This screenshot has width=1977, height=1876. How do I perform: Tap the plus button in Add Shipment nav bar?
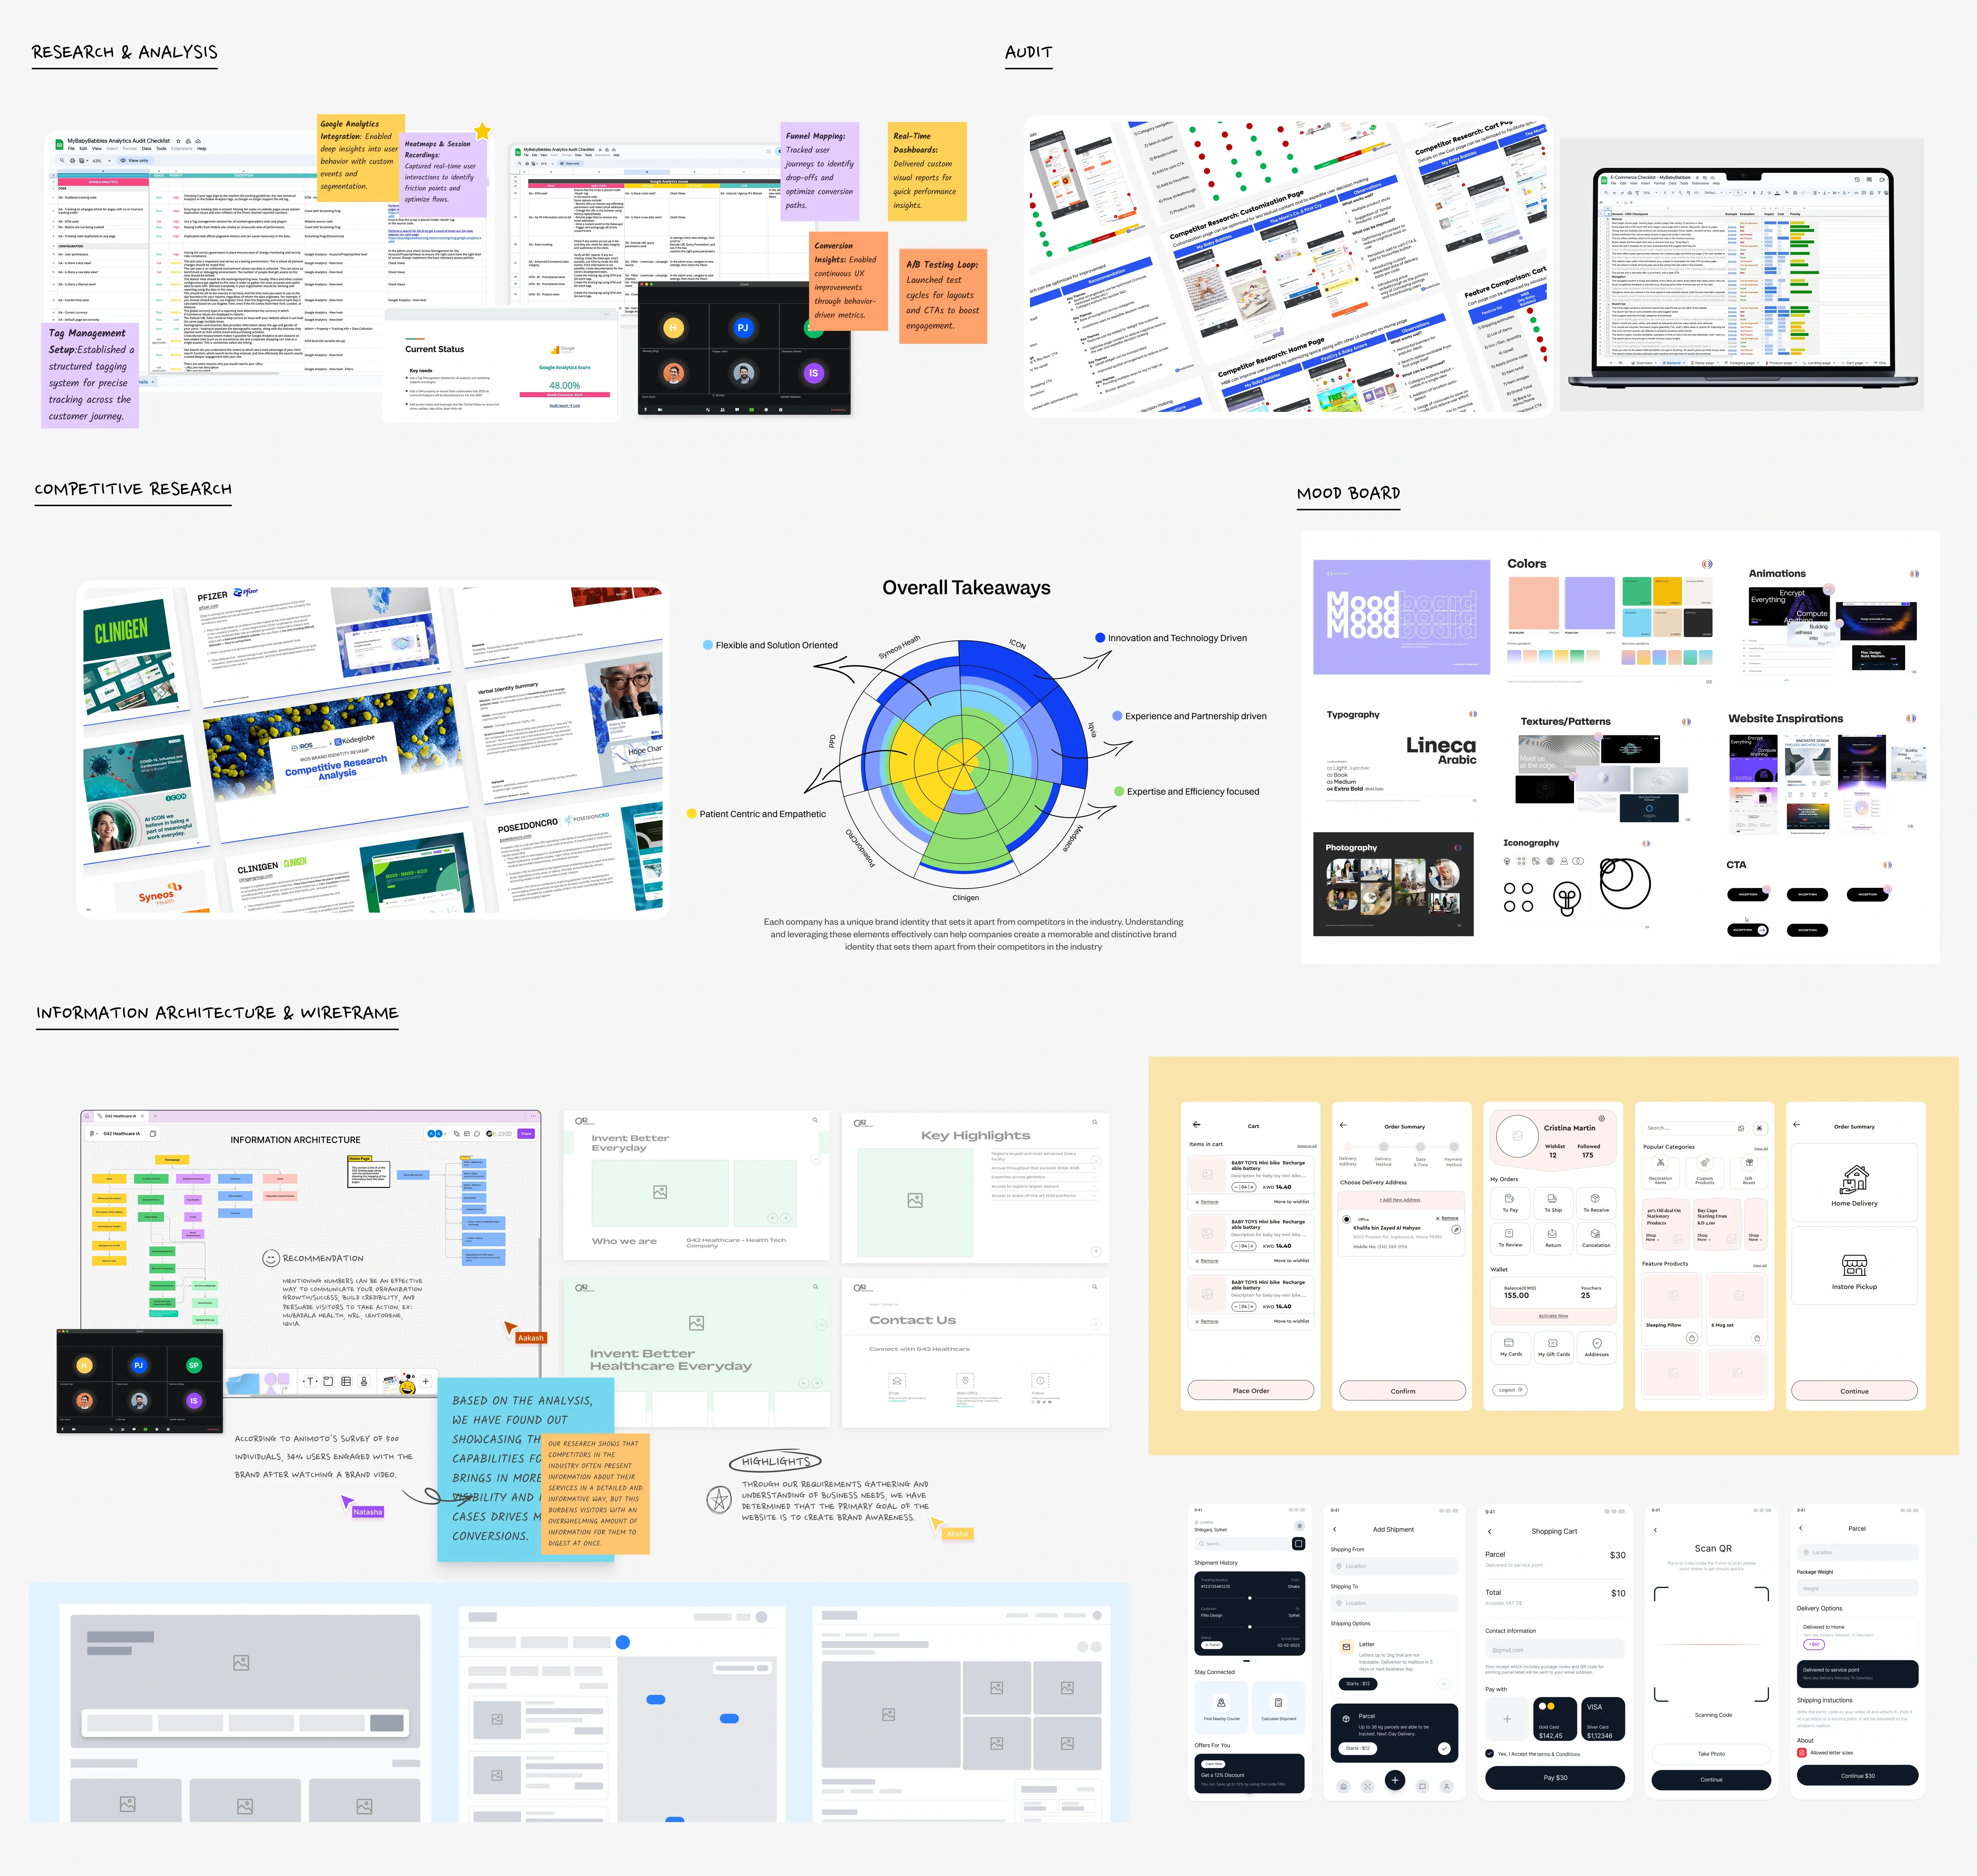click(x=1395, y=1780)
